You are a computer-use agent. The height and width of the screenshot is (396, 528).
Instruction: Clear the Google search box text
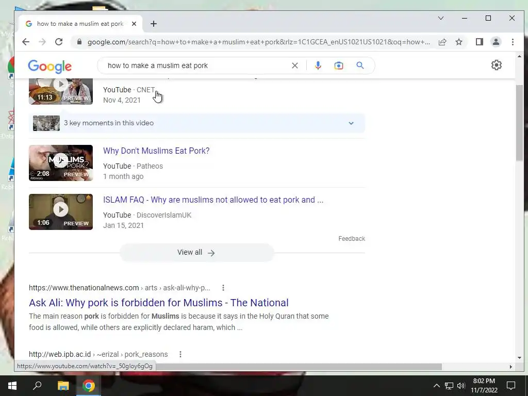(x=294, y=65)
